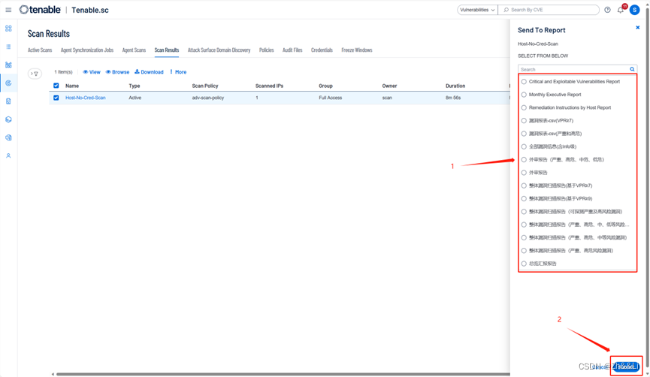Click the help question mark icon
This screenshot has height=377, width=650.
pos(607,10)
